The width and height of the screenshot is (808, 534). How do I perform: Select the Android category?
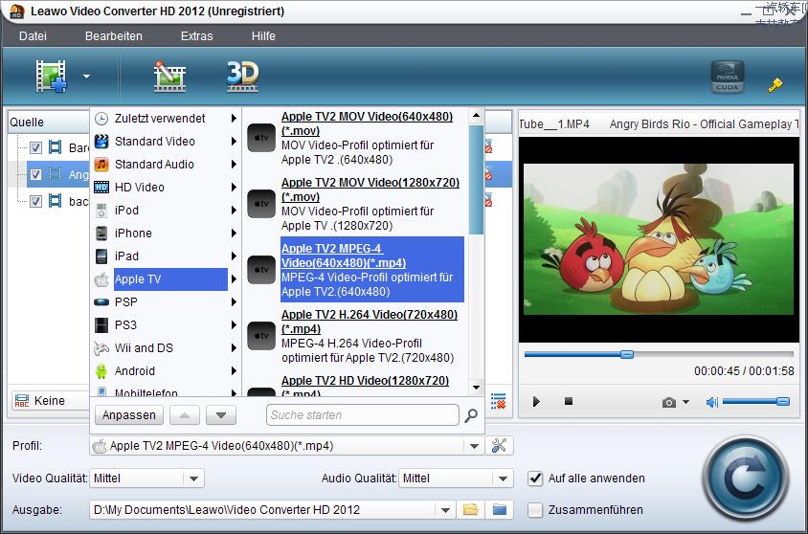click(166, 370)
